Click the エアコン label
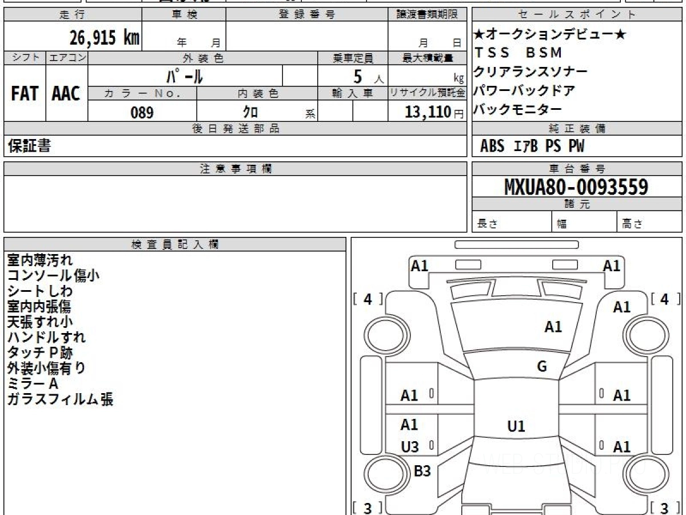The height and width of the screenshot is (515, 686). tap(67, 58)
